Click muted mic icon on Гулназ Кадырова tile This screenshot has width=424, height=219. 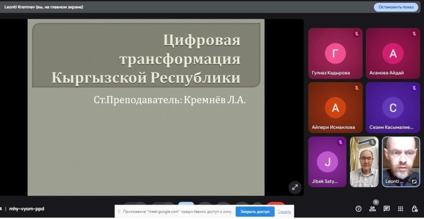point(356,34)
